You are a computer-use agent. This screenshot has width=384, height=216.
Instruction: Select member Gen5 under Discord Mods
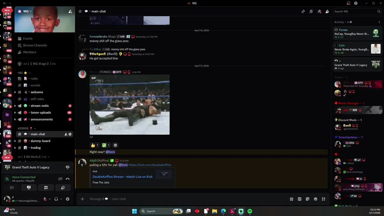(358, 127)
